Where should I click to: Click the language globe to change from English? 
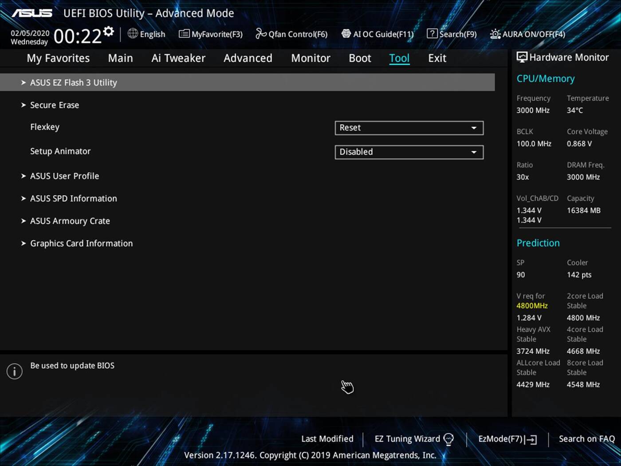pos(132,34)
